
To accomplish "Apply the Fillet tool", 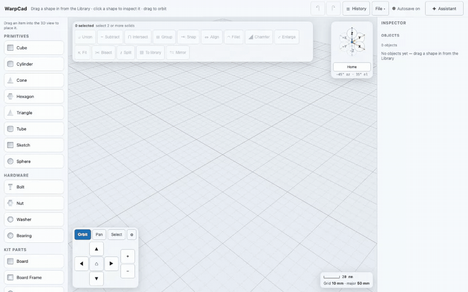I will click(x=233, y=37).
